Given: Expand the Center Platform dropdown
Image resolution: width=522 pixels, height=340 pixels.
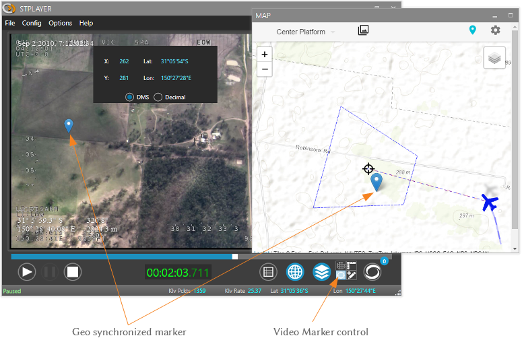Looking at the screenshot, I should click(x=305, y=32).
